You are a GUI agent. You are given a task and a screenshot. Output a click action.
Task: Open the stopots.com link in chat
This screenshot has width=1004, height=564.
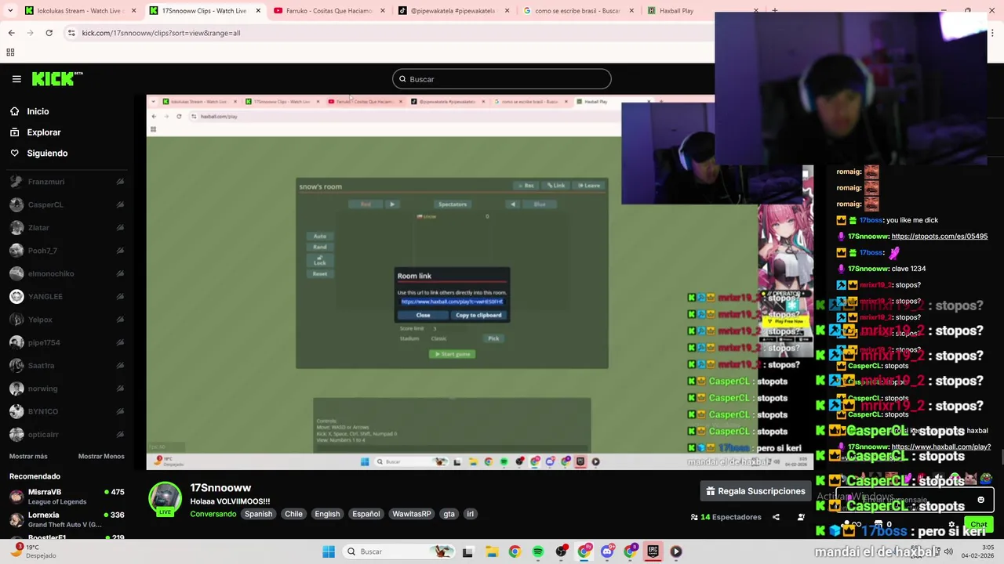click(940, 237)
